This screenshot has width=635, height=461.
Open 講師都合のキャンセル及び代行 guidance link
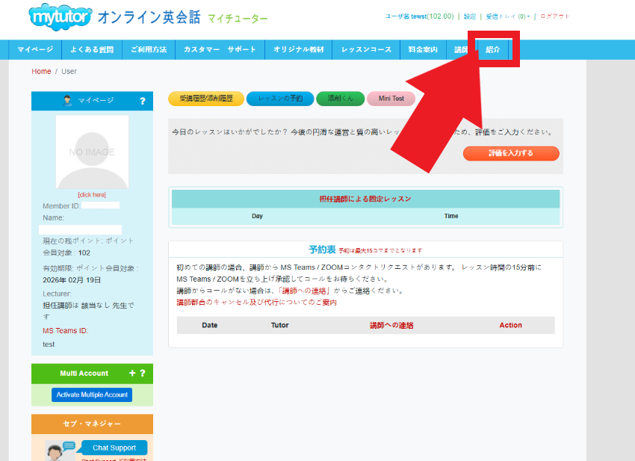(256, 303)
